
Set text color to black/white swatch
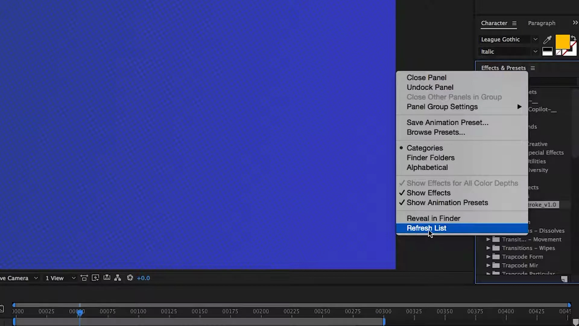(547, 51)
